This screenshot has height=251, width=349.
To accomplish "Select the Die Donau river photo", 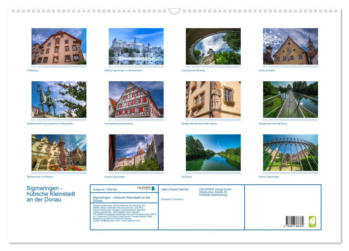I will pos(213,152).
